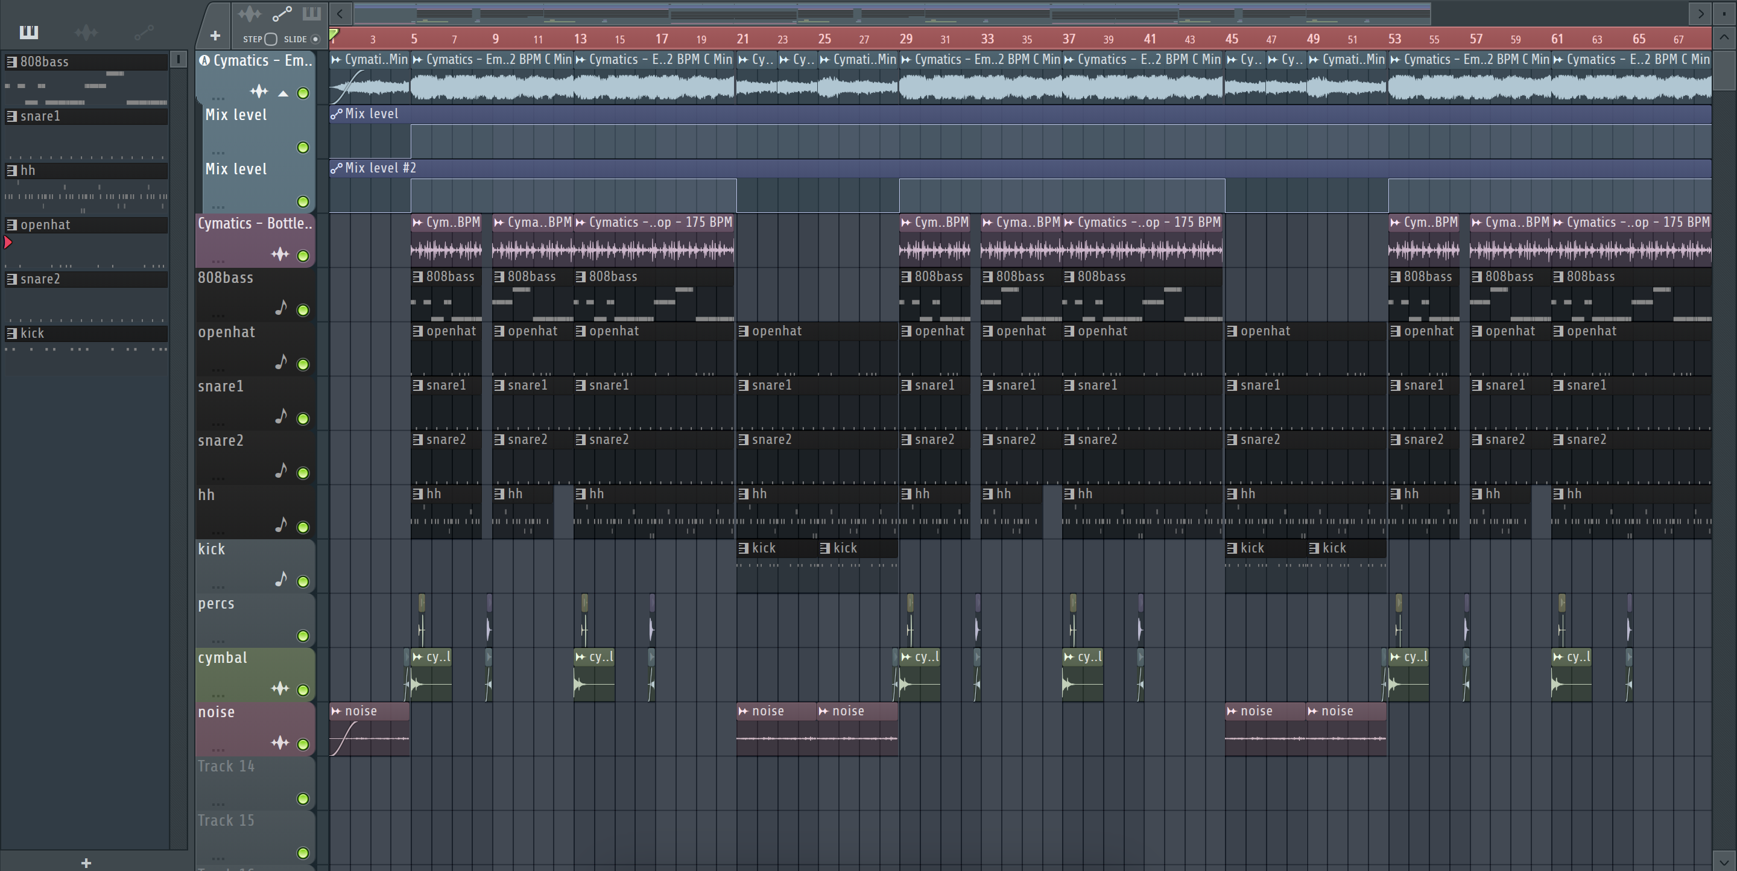
Task: Mute the percs track
Action: point(303,636)
